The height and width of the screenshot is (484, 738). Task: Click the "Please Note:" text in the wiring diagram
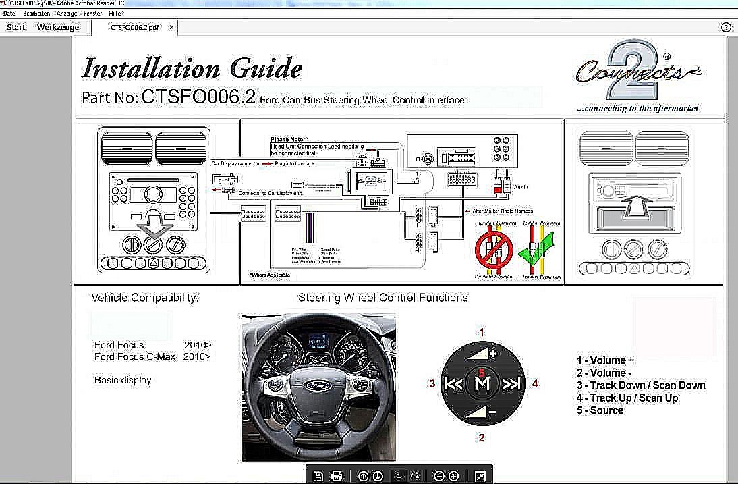[x=288, y=139]
